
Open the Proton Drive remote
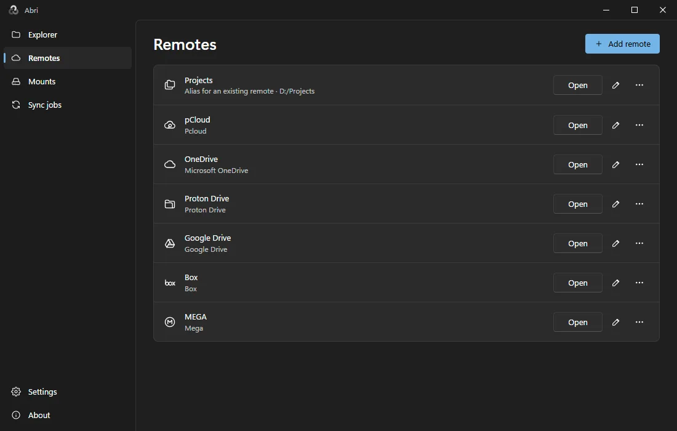pyautogui.click(x=578, y=204)
